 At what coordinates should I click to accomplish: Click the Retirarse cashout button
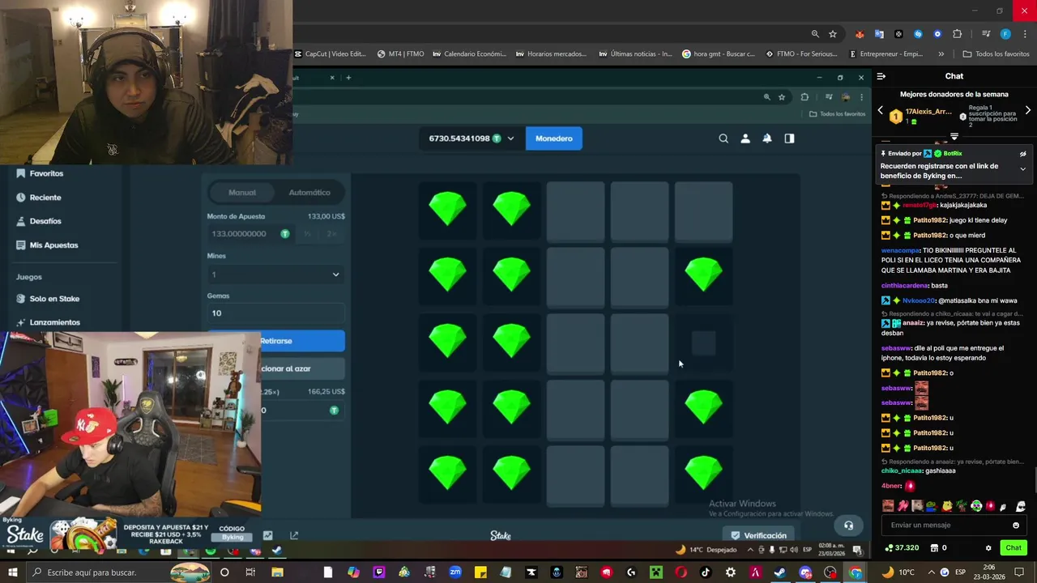click(x=276, y=341)
